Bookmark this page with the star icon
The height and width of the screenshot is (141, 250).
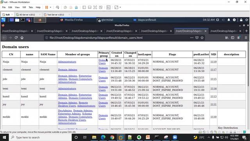pos(202,38)
